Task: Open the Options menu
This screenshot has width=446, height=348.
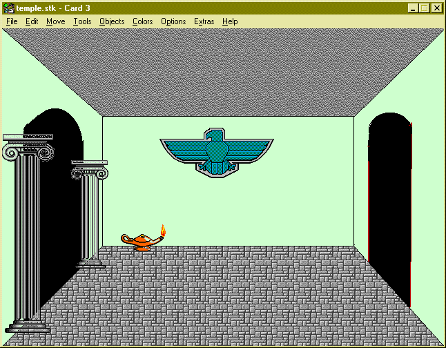Action: (x=173, y=21)
